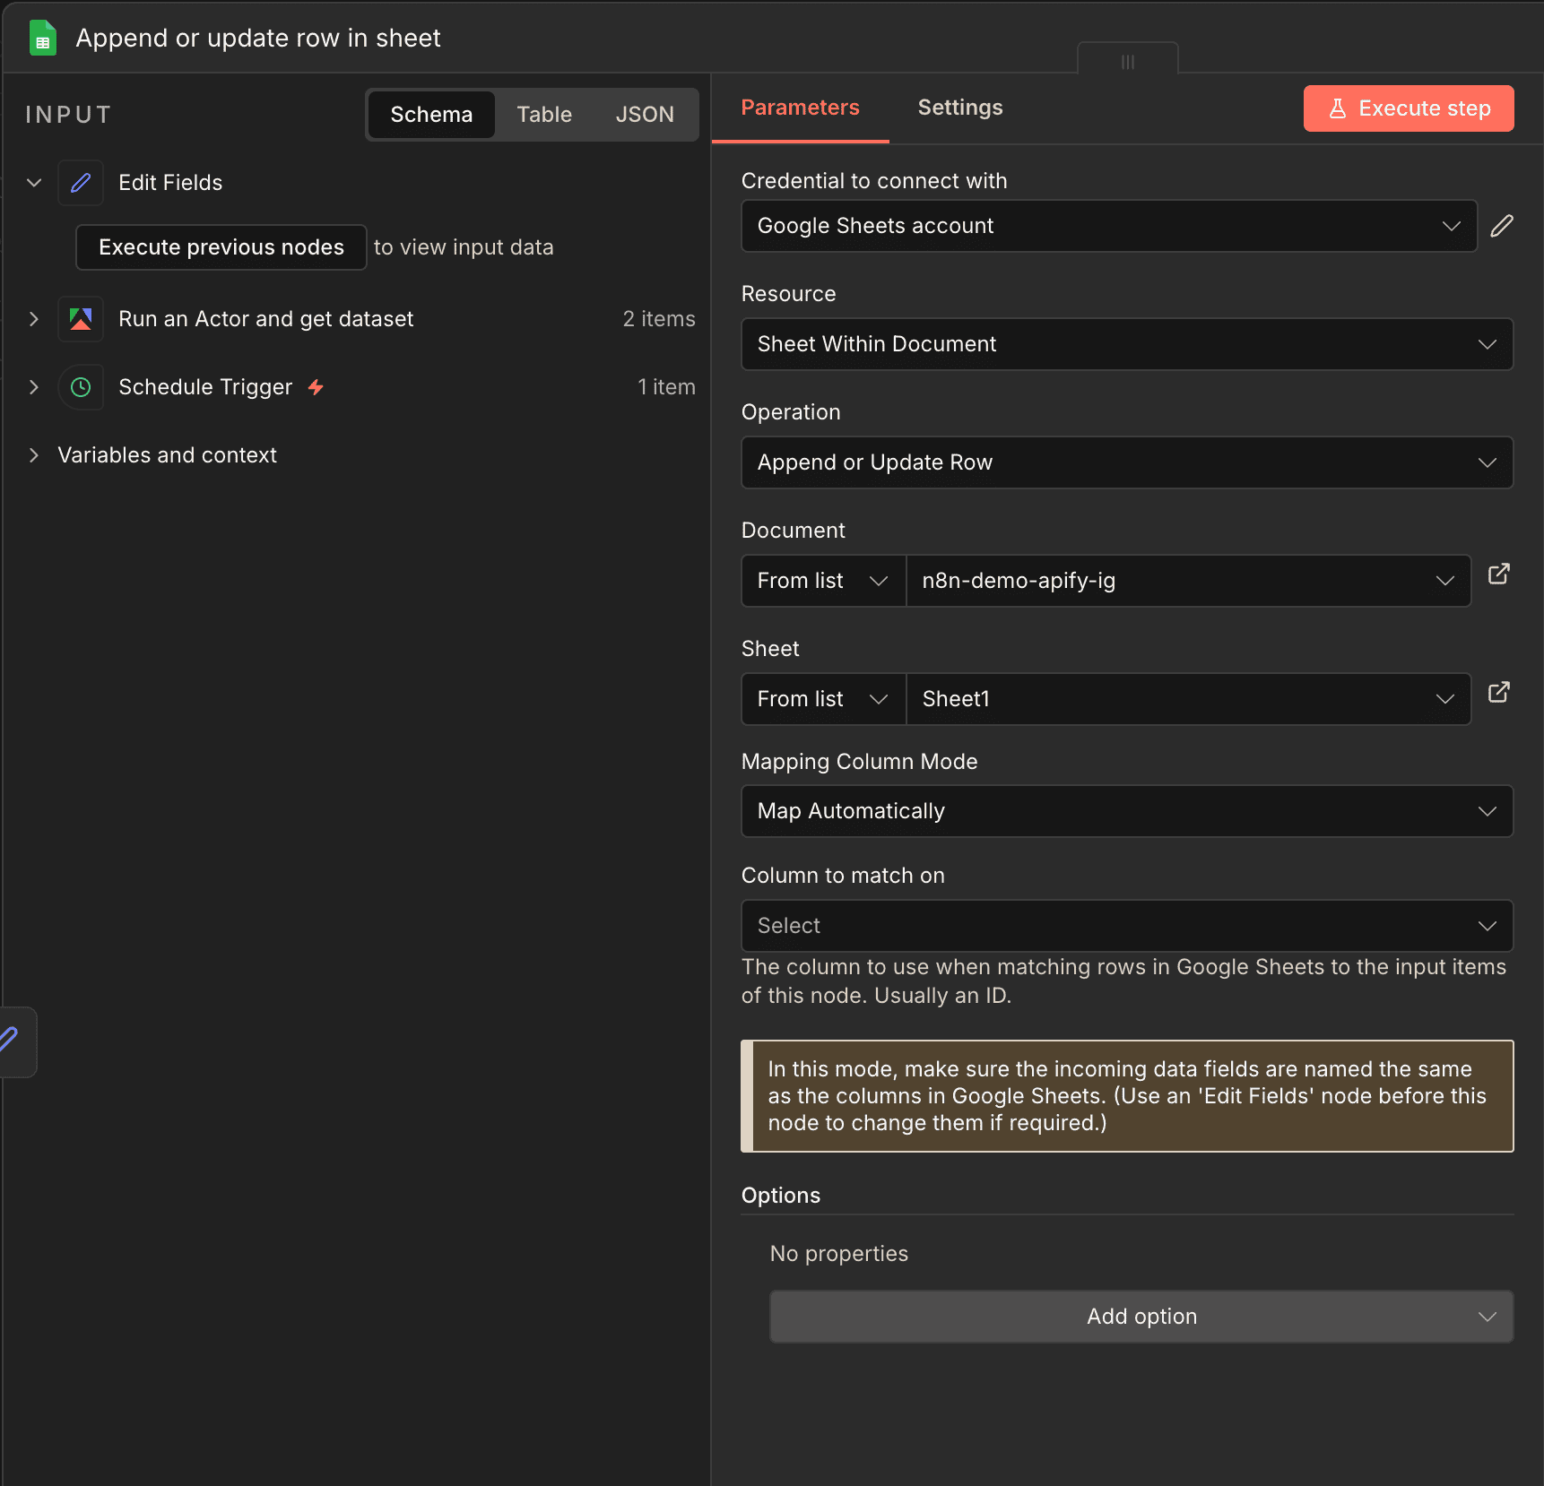Switch input view to Table

click(x=544, y=115)
